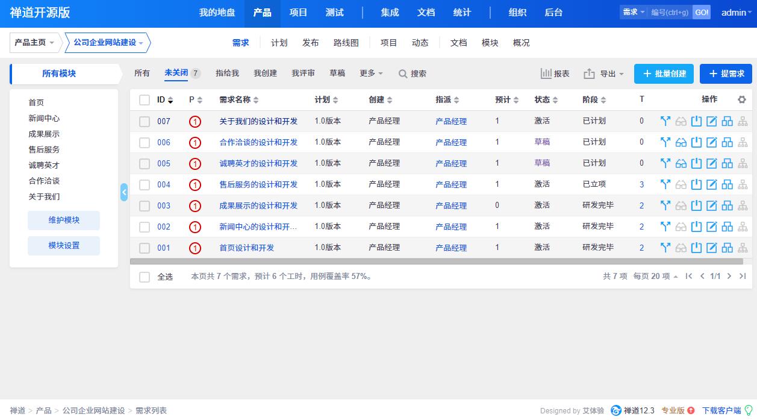The image size is (757, 420).
Task: Click the search magnifier icon
Action: [x=403, y=74]
